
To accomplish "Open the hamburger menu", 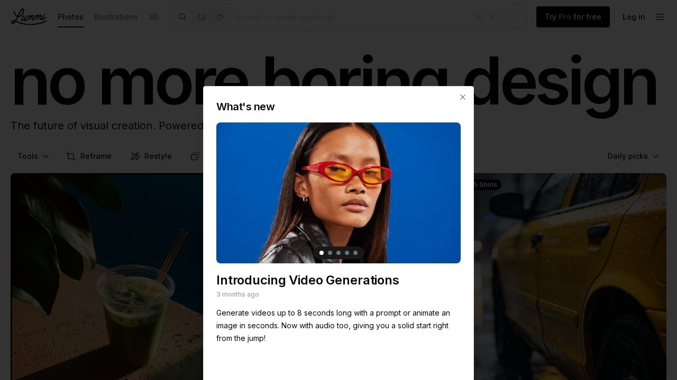I will [660, 17].
